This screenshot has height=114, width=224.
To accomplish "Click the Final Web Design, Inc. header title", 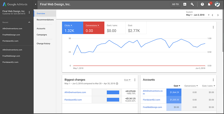I will 55,4.
